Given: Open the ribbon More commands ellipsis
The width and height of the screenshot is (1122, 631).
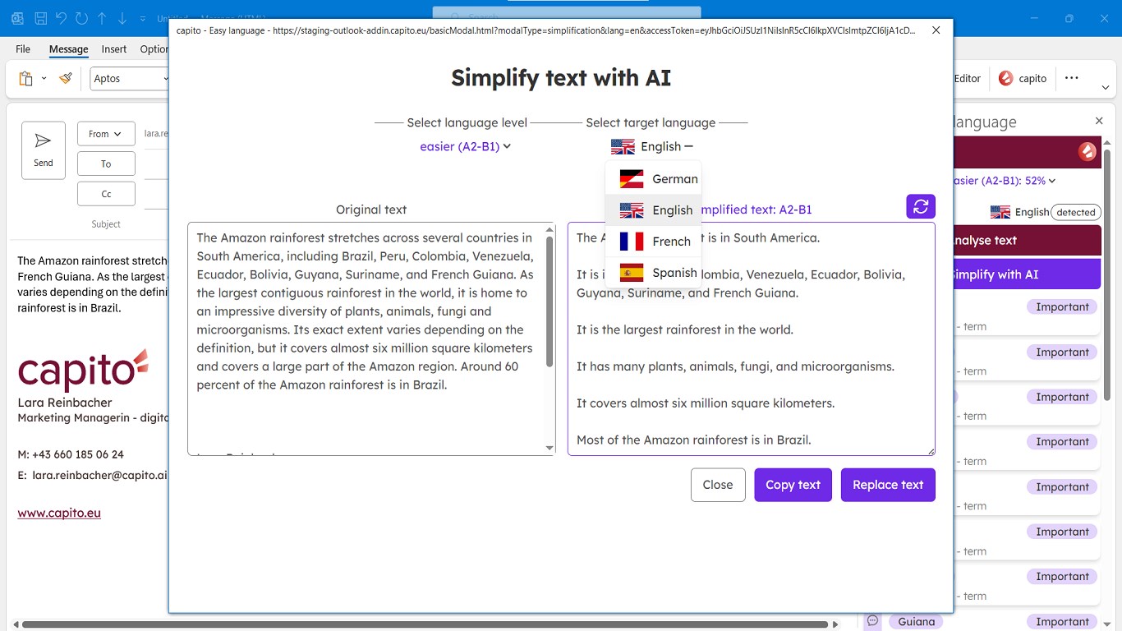Looking at the screenshot, I should tap(1071, 78).
